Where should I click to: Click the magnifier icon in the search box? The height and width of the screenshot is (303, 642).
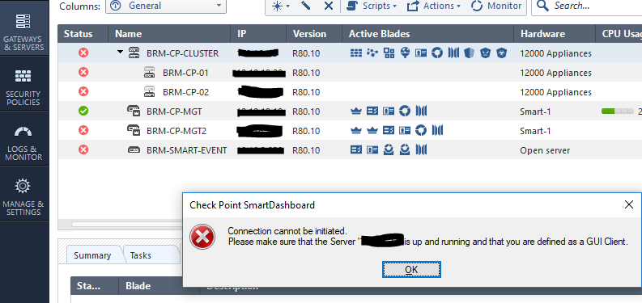[x=542, y=6]
